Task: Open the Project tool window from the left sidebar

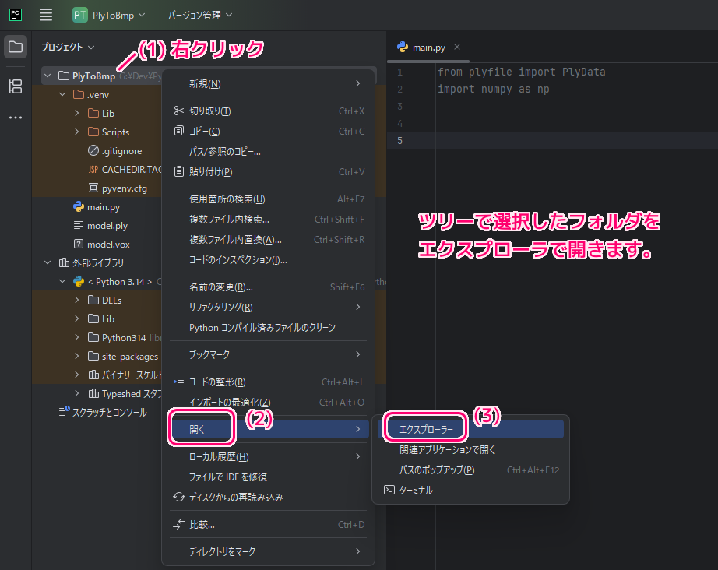Action: (15, 46)
